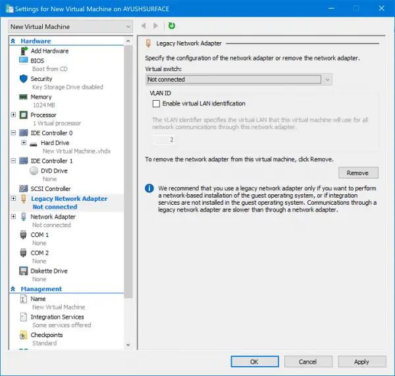The height and width of the screenshot is (376, 395).
Task: Click the Cancel button
Action: 308,362
